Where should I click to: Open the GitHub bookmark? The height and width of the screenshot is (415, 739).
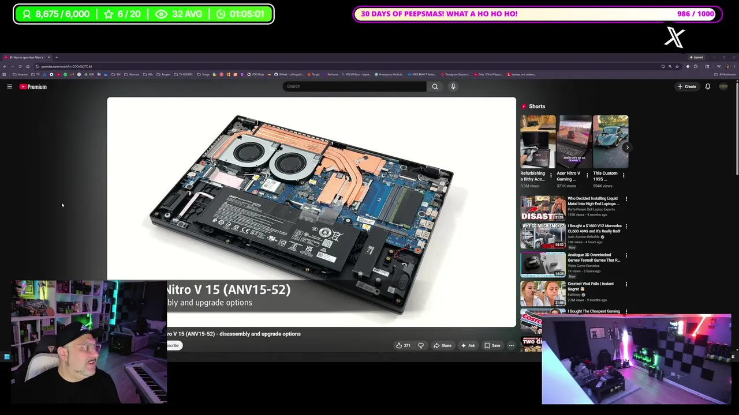coord(289,74)
